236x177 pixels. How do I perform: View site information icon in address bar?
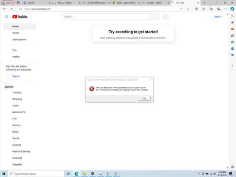21,9
